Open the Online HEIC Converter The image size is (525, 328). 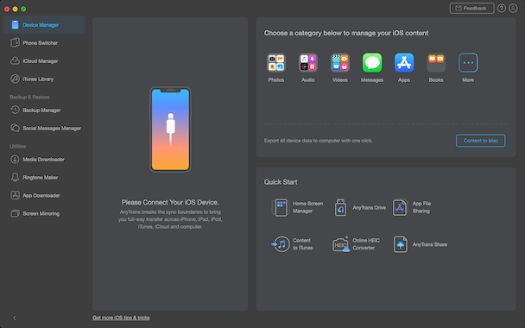click(356, 244)
